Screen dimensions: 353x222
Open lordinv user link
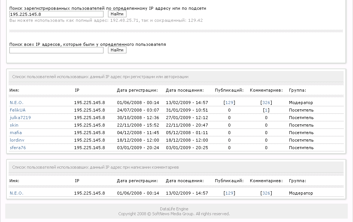(x=17, y=140)
